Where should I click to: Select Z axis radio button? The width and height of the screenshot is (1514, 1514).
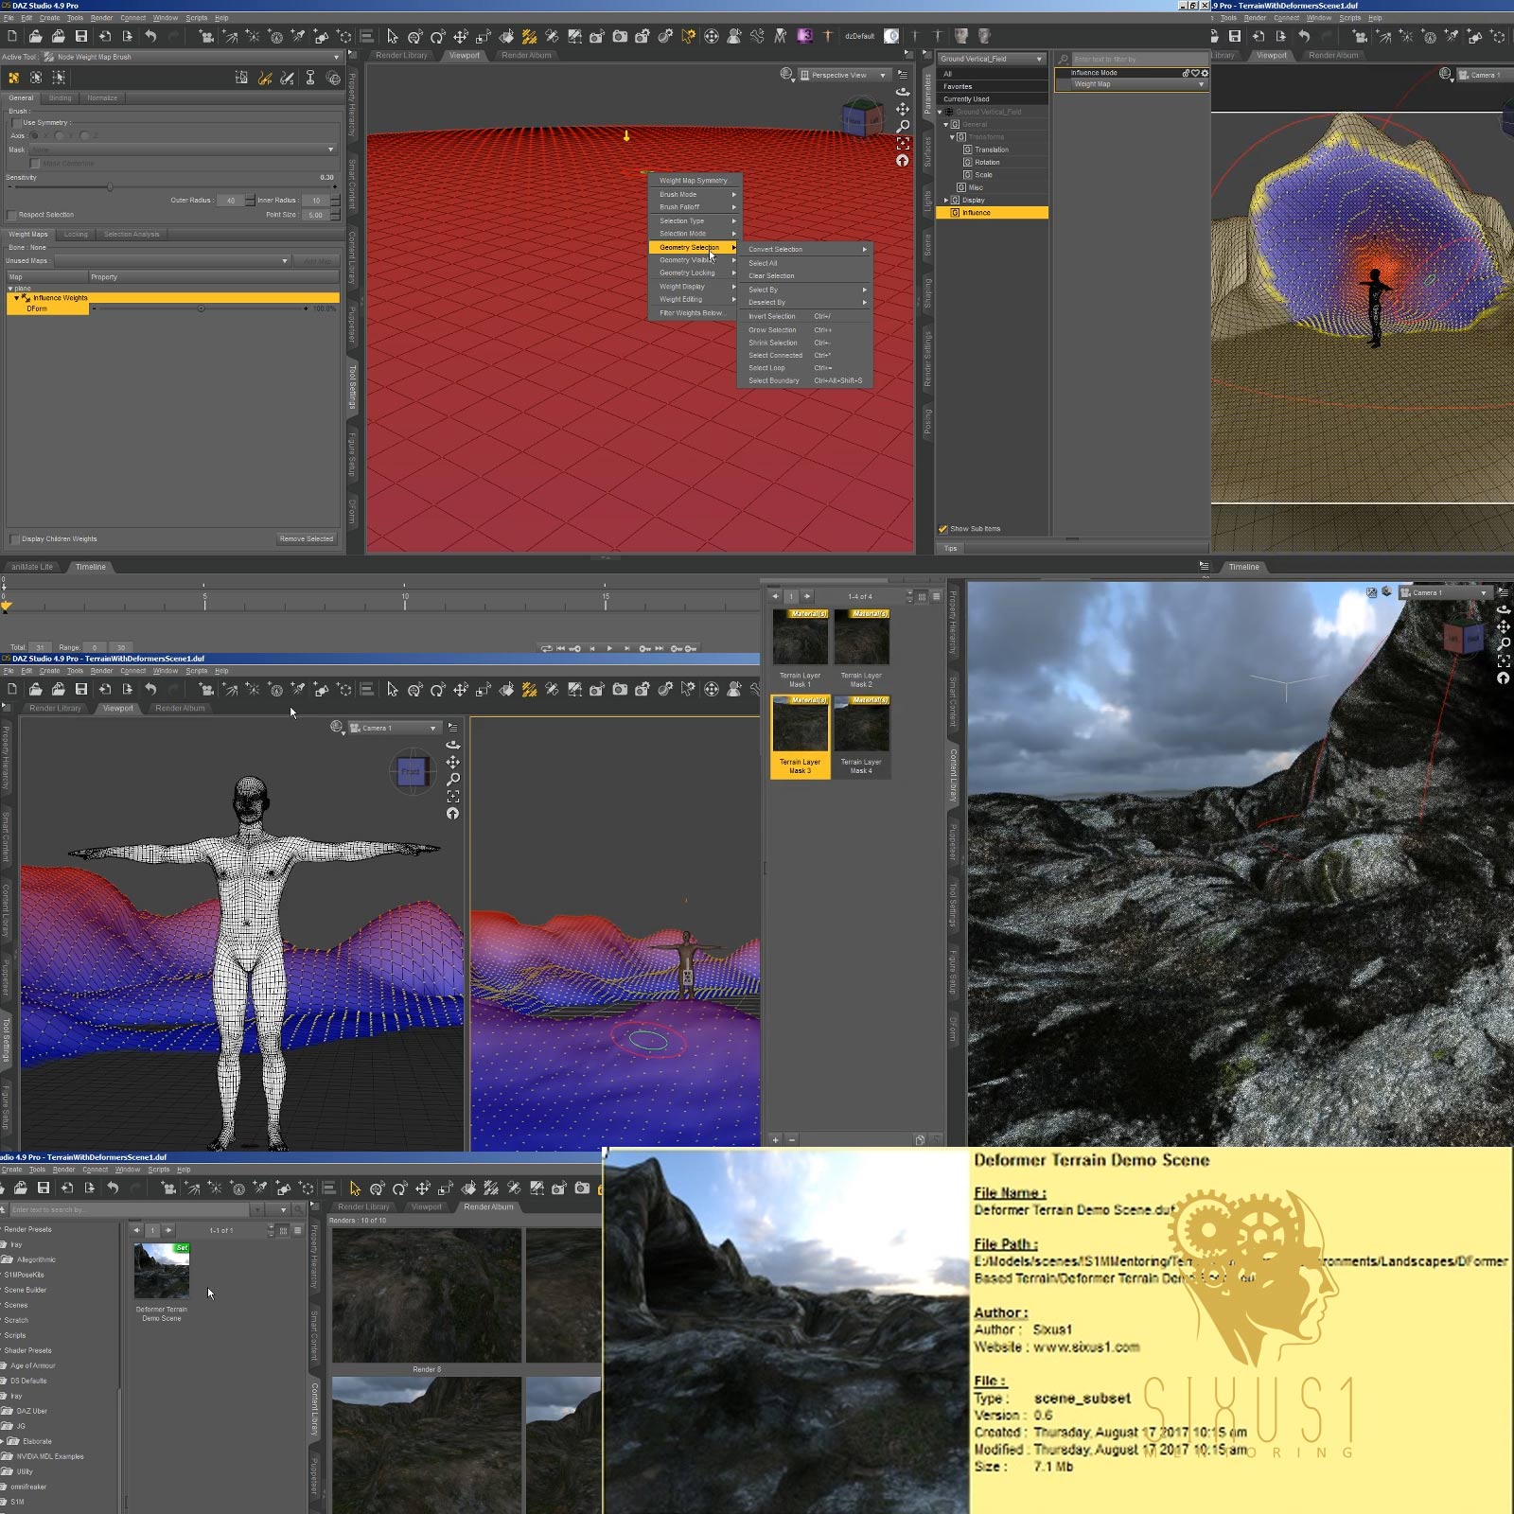click(x=84, y=135)
